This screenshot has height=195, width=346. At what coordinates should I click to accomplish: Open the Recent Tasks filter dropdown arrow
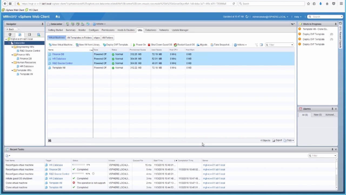(335, 156)
